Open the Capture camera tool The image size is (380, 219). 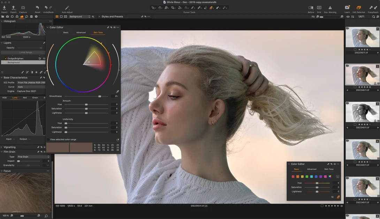point(23,8)
